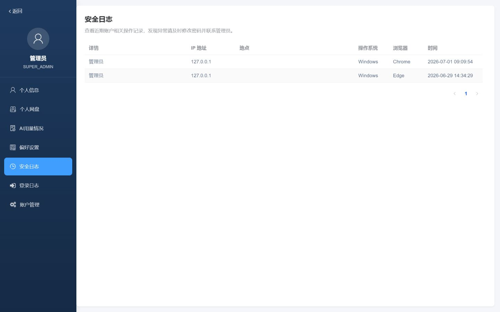Click IP 127.0.0.1 in the Edge row

point(201,76)
